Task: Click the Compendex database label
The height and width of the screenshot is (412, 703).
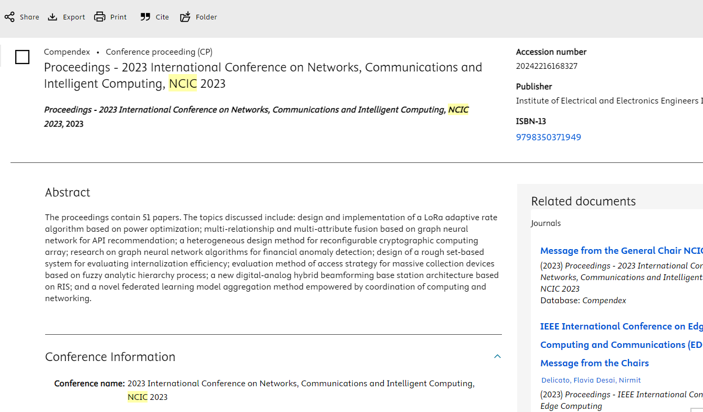Action: pos(67,51)
